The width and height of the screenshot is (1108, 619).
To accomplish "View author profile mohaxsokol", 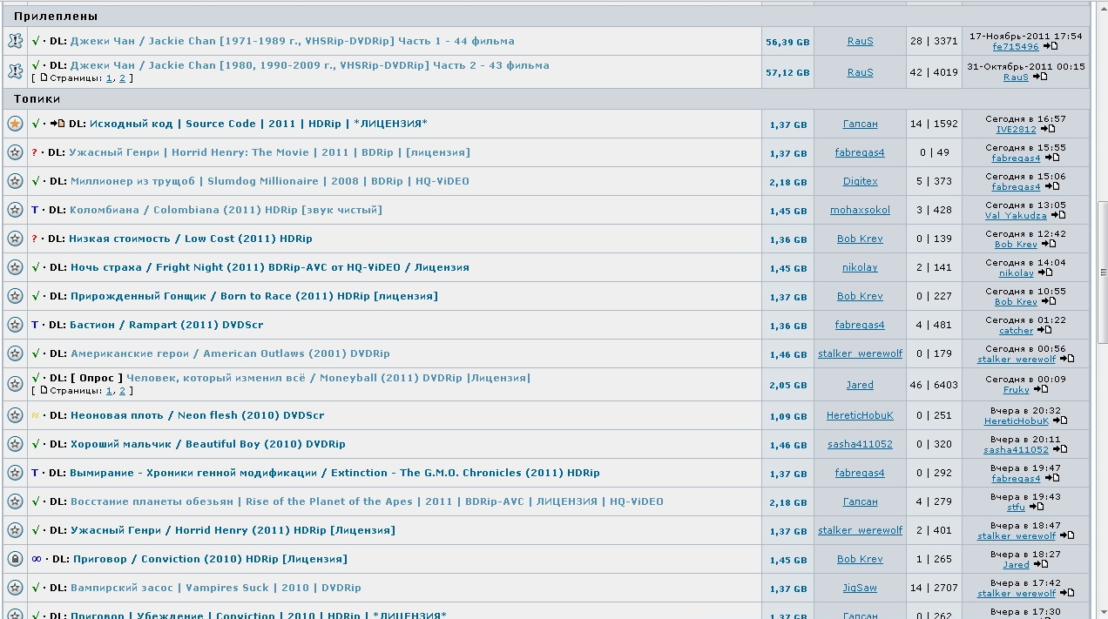I will (860, 210).
